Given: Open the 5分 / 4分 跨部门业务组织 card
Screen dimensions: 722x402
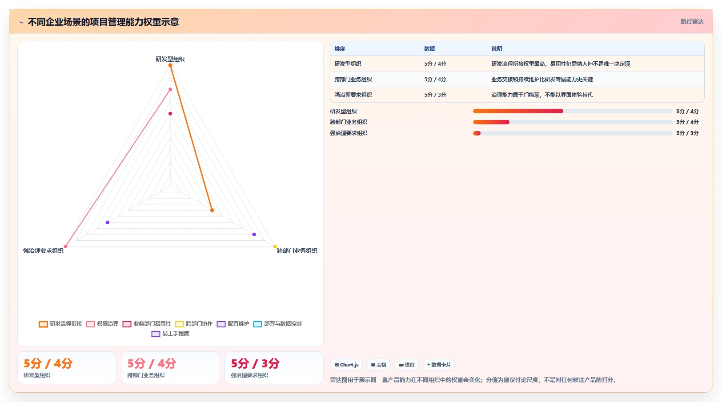Looking at the screenshot, I should pyautogui.click(x=170, y=368).
